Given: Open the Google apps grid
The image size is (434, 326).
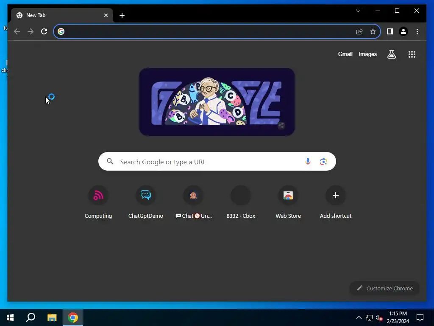Looking at the screenshot, I should point(412,54).
